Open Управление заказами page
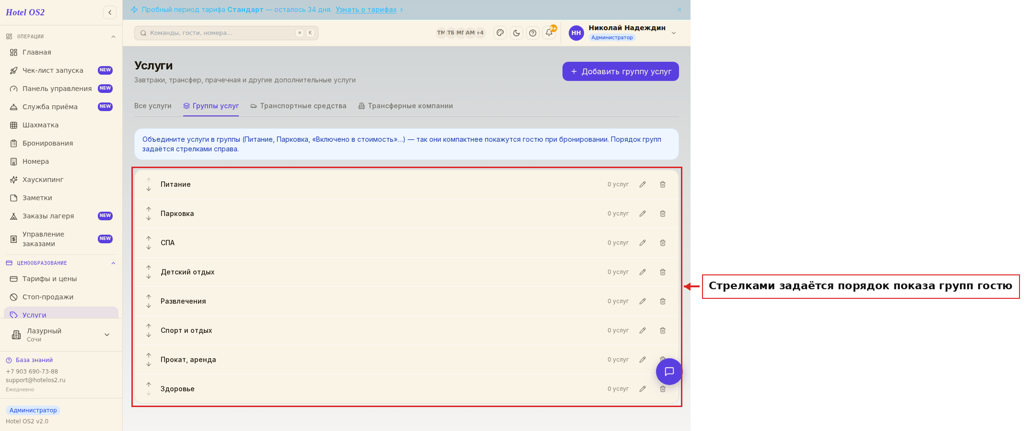This screenshot has width=1031, height=431. (61, 239)
